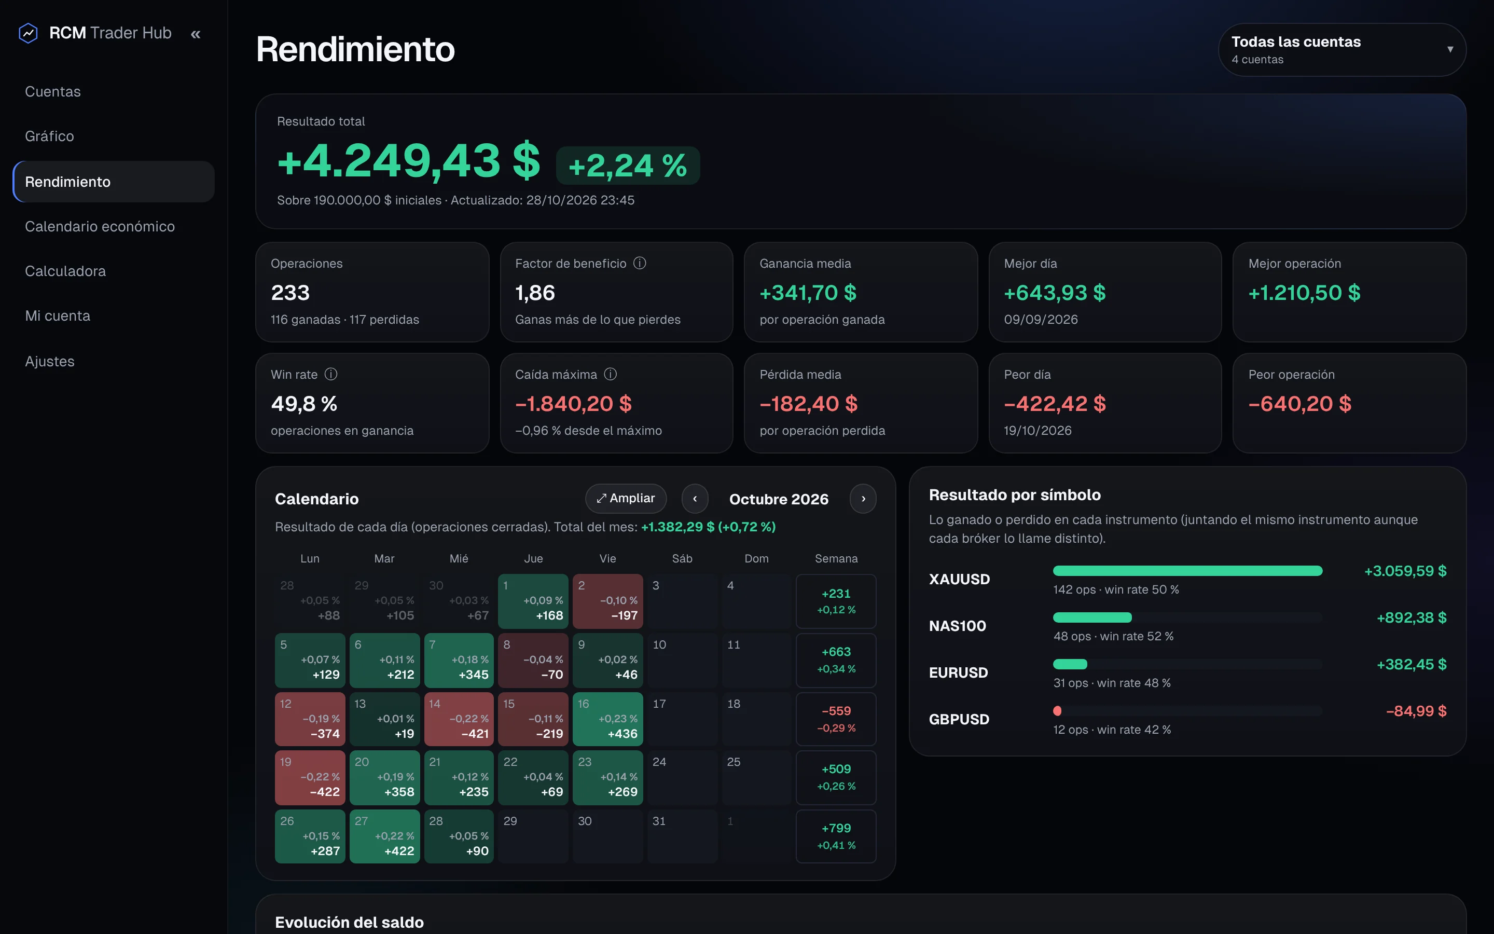
Task: Click the GBPUSD red result bar
Action: pos(1057,710)
